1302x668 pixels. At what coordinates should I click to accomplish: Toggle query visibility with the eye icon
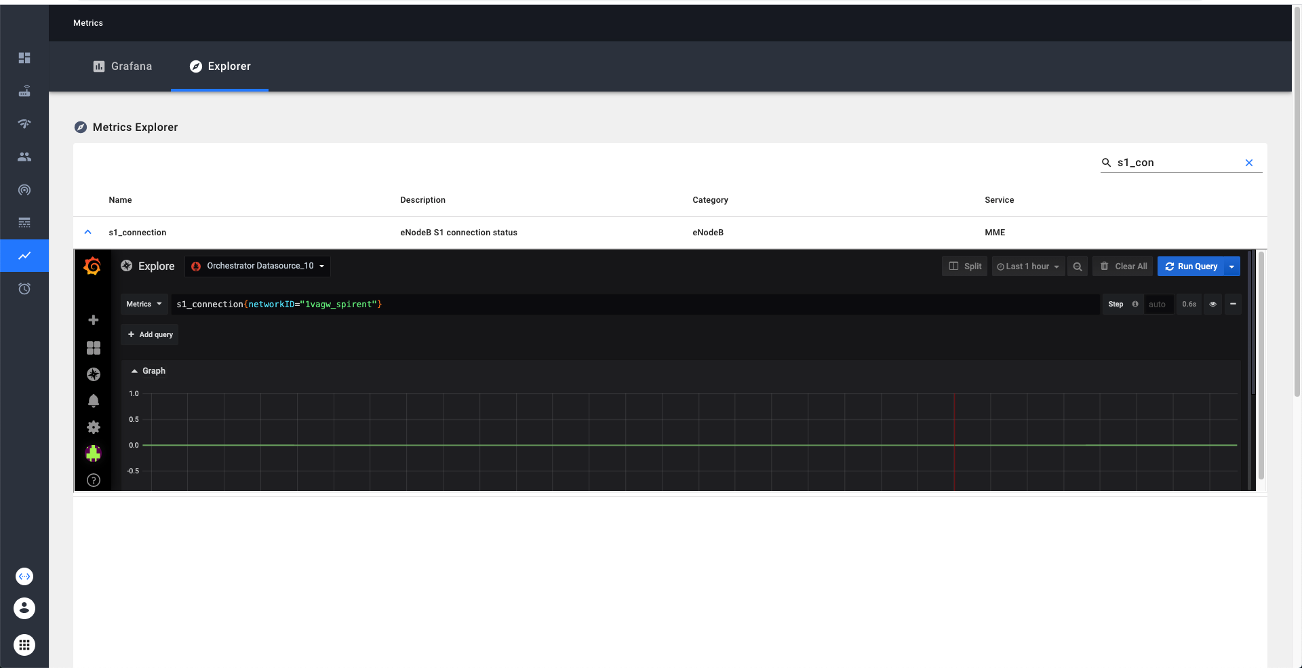[x=1213, y=304]
